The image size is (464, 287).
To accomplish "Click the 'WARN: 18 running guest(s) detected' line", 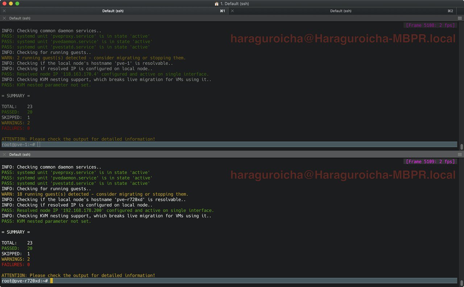I will tap(95, 194).
